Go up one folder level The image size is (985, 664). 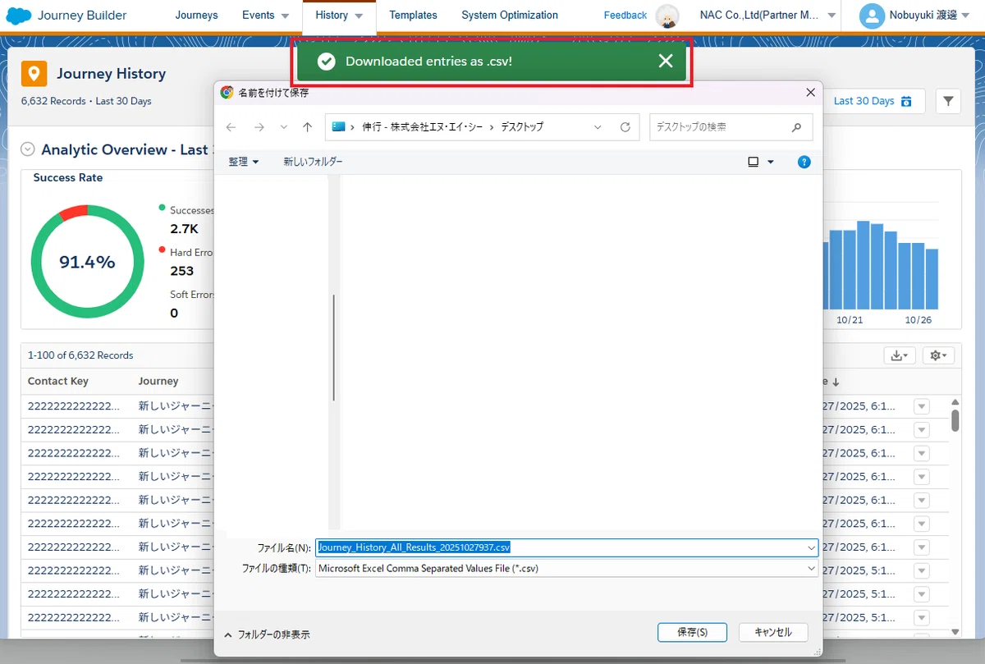(308, 127)
